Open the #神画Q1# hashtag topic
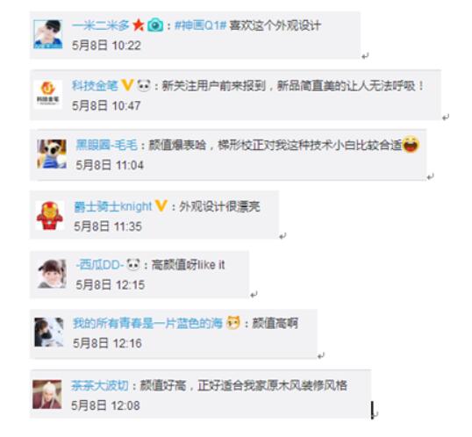The height and width of the screenshot is (437, 472). [200, 25]
